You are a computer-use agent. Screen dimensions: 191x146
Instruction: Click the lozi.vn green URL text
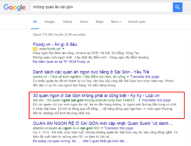click(x=85, y=100)
